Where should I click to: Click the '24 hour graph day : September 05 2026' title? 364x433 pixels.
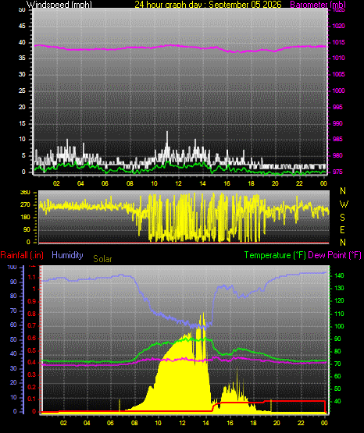tap(208, 4)
